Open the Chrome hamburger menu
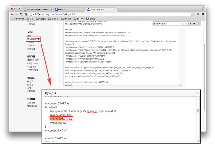 203,14
